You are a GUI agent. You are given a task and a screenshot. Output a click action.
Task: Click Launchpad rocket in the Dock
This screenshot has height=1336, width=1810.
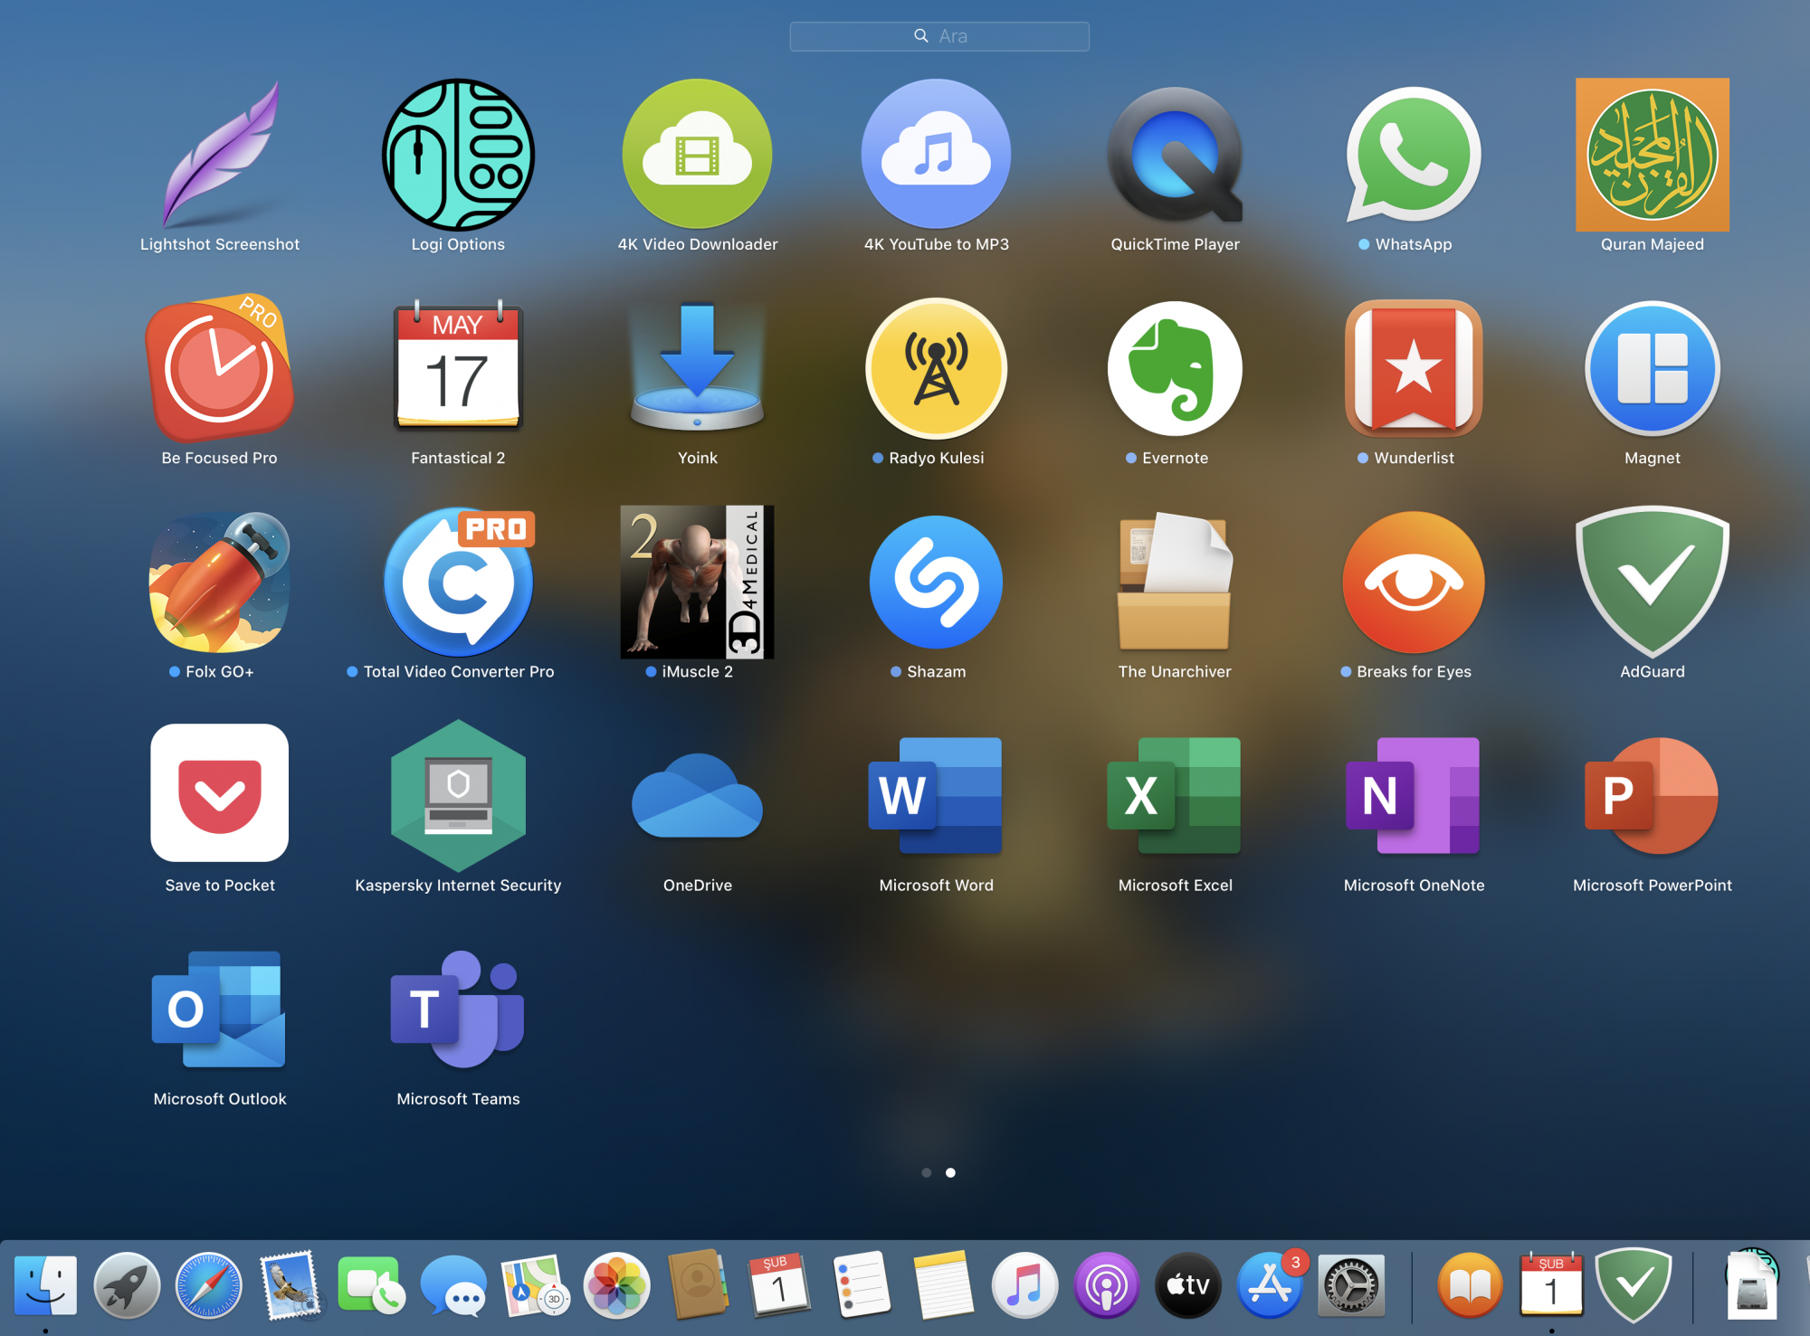(128, 1285)
